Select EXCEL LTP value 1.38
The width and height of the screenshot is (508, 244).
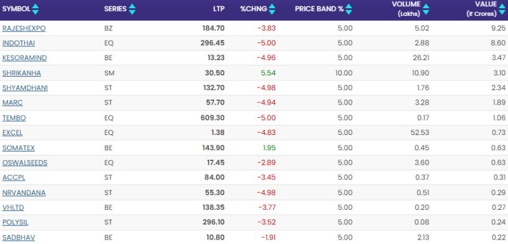(218, 132)
